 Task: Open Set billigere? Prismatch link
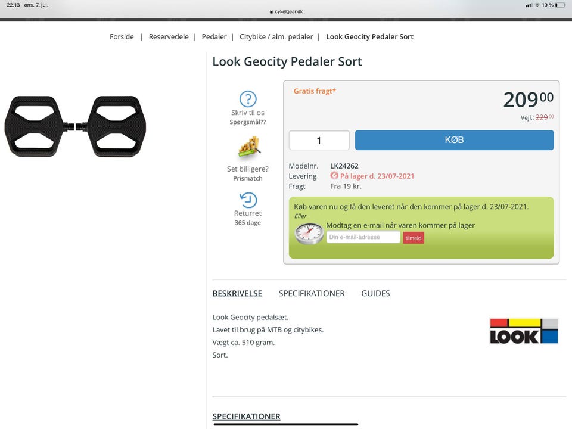pos(248,173)
